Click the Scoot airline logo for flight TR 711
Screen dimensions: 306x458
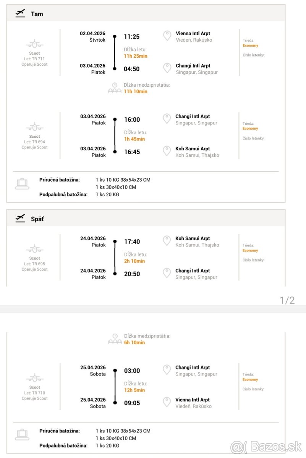point(34,44)
